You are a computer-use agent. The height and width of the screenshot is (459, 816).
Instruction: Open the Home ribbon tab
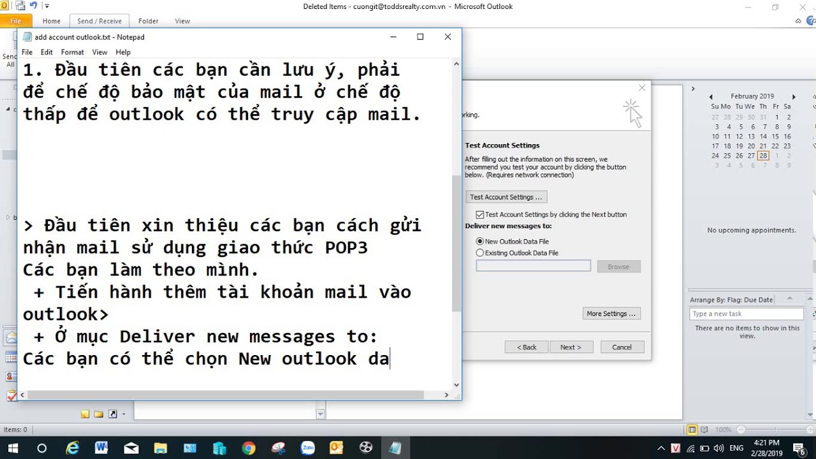[52, 21]
